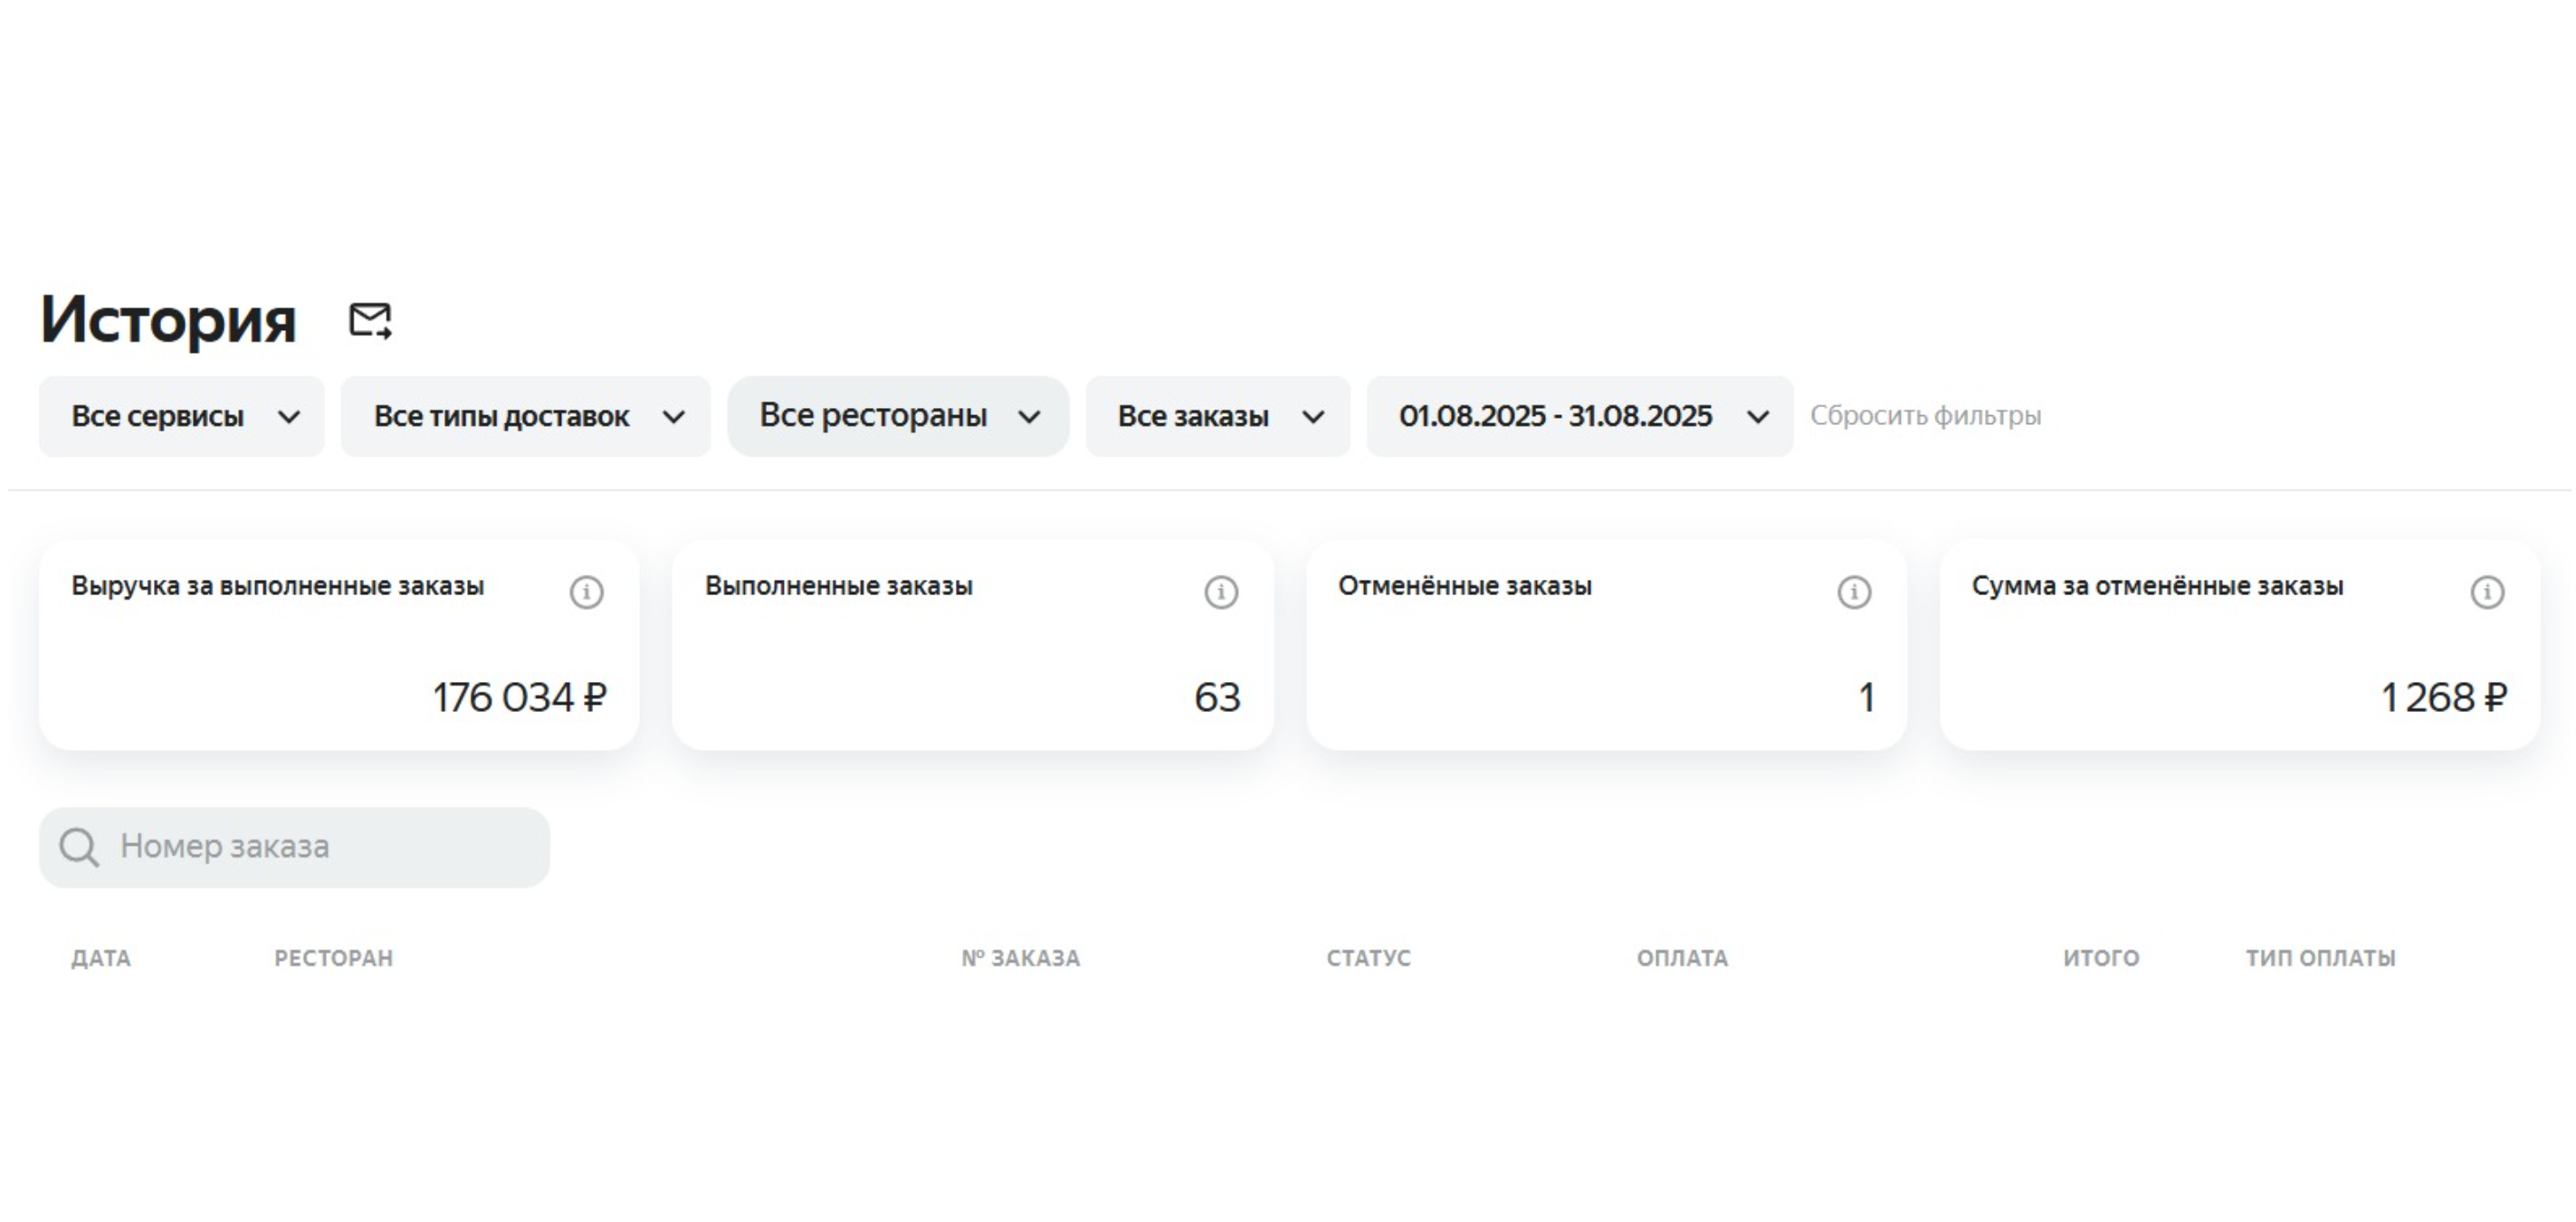Click the magnifier icon in search field
Image resolution: width=2576 pixels, height=1222 pixels.
point(79,848)
